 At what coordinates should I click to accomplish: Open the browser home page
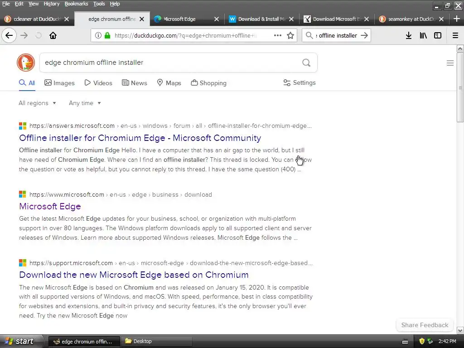pyautogui.click(x=53, y=35)
